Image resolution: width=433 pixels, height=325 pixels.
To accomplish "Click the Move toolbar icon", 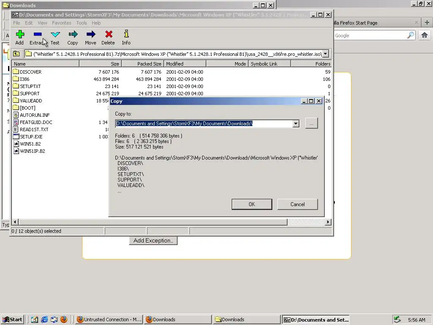I will [90, 35].
